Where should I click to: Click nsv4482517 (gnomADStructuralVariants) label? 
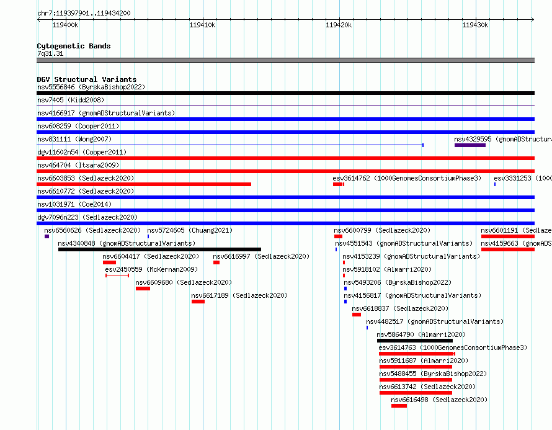click(x=434, y=321)
